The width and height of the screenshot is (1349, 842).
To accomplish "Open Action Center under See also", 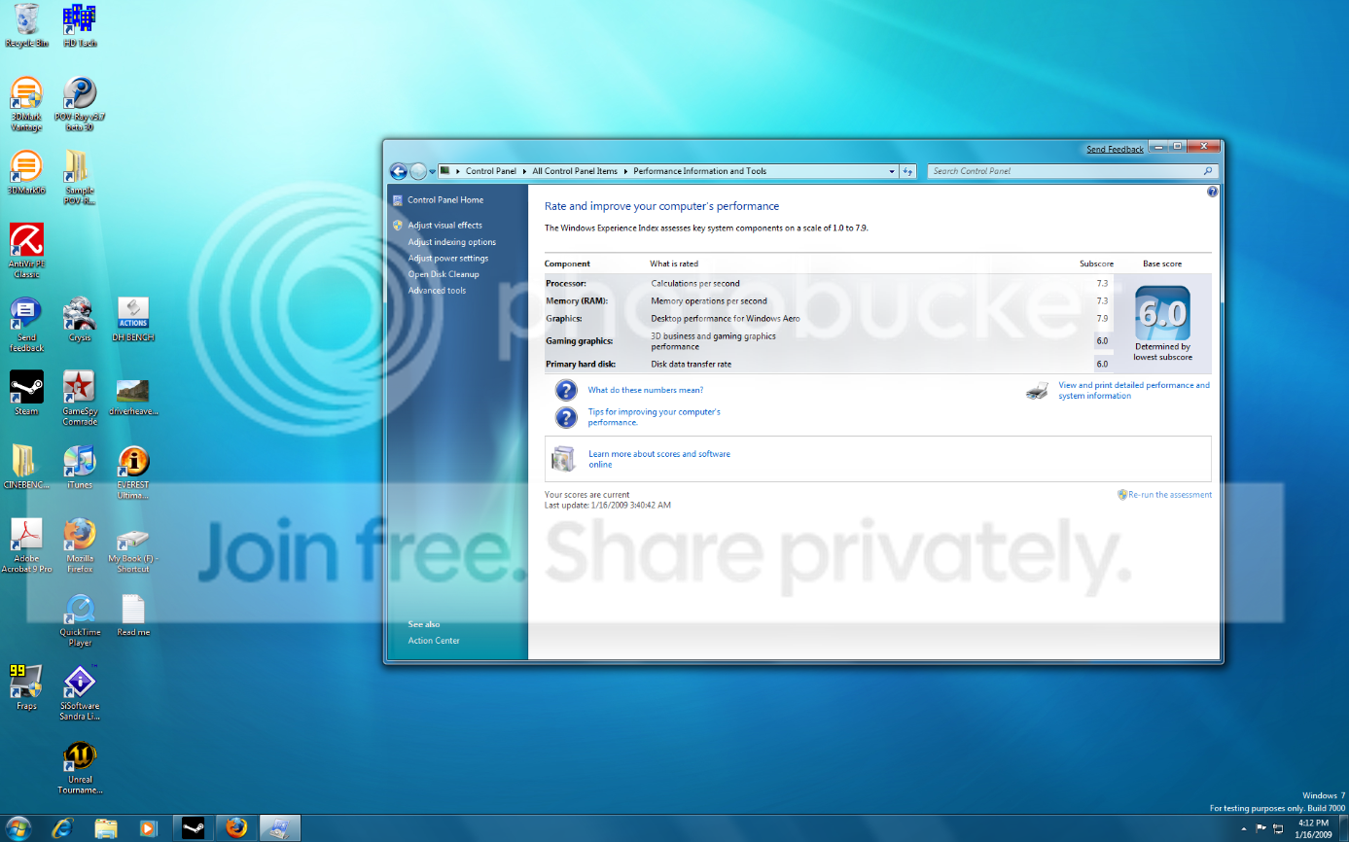I will click(434, 641).
